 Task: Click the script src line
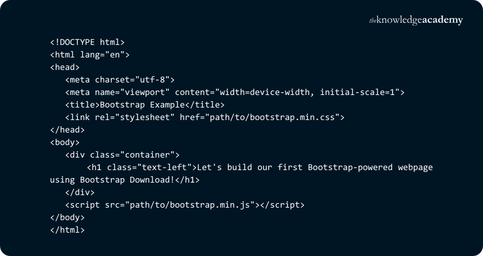click(x=185, y=205)
